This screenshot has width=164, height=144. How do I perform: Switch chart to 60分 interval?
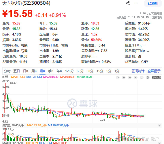pos(80,71)
